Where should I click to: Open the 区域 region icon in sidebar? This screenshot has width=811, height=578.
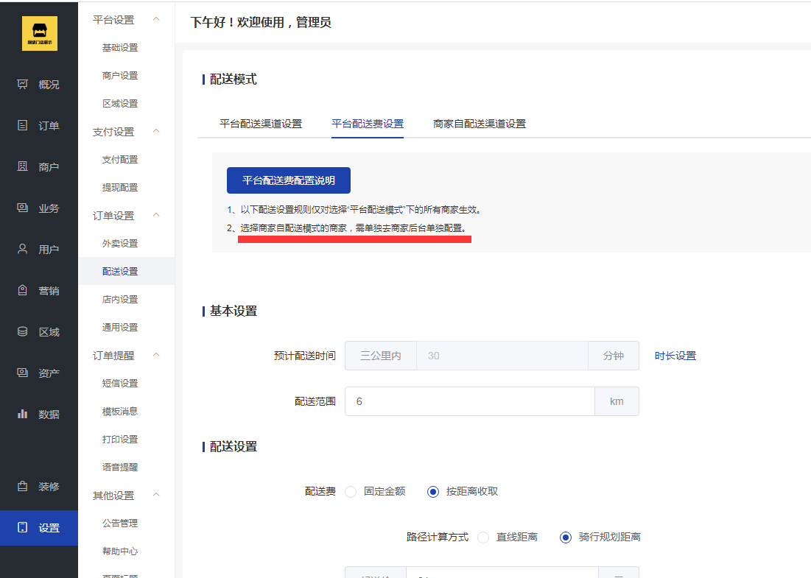[x=22, y=331]
